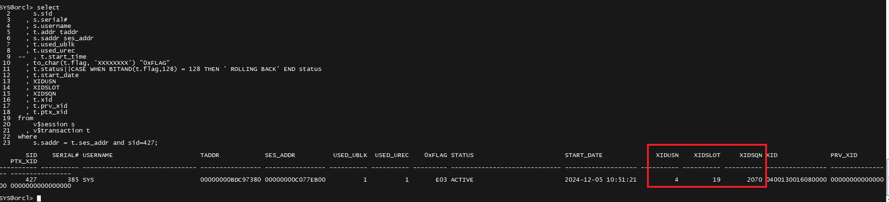This screenshot has width=889, height=202.
Task: Click the XIDSQN column header
Action: tap(750, 155)
